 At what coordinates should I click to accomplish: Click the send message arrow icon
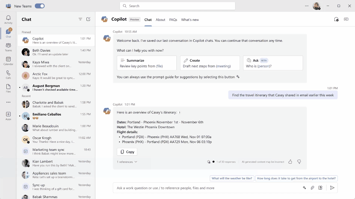click(332, 188)
